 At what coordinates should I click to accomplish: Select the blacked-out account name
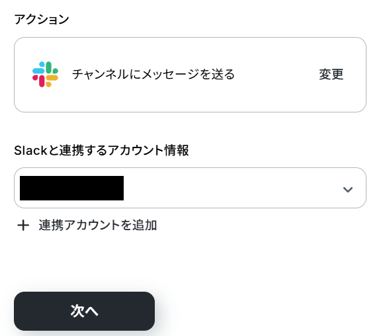pyautogui.click(x=71, y=188)
